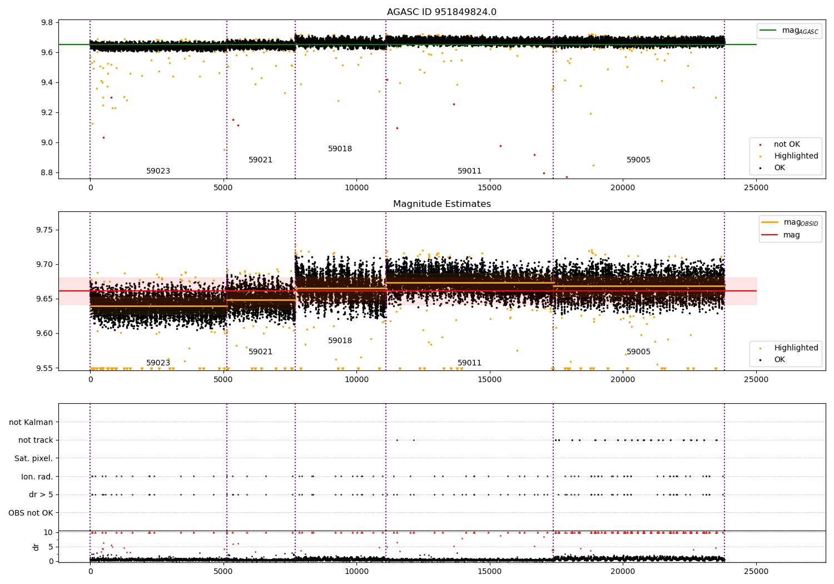Viewport: 834px width, 584px height.
Task: Select 'Highlighted' in the AGASC plot legend
Action: (x=788, y=156)
